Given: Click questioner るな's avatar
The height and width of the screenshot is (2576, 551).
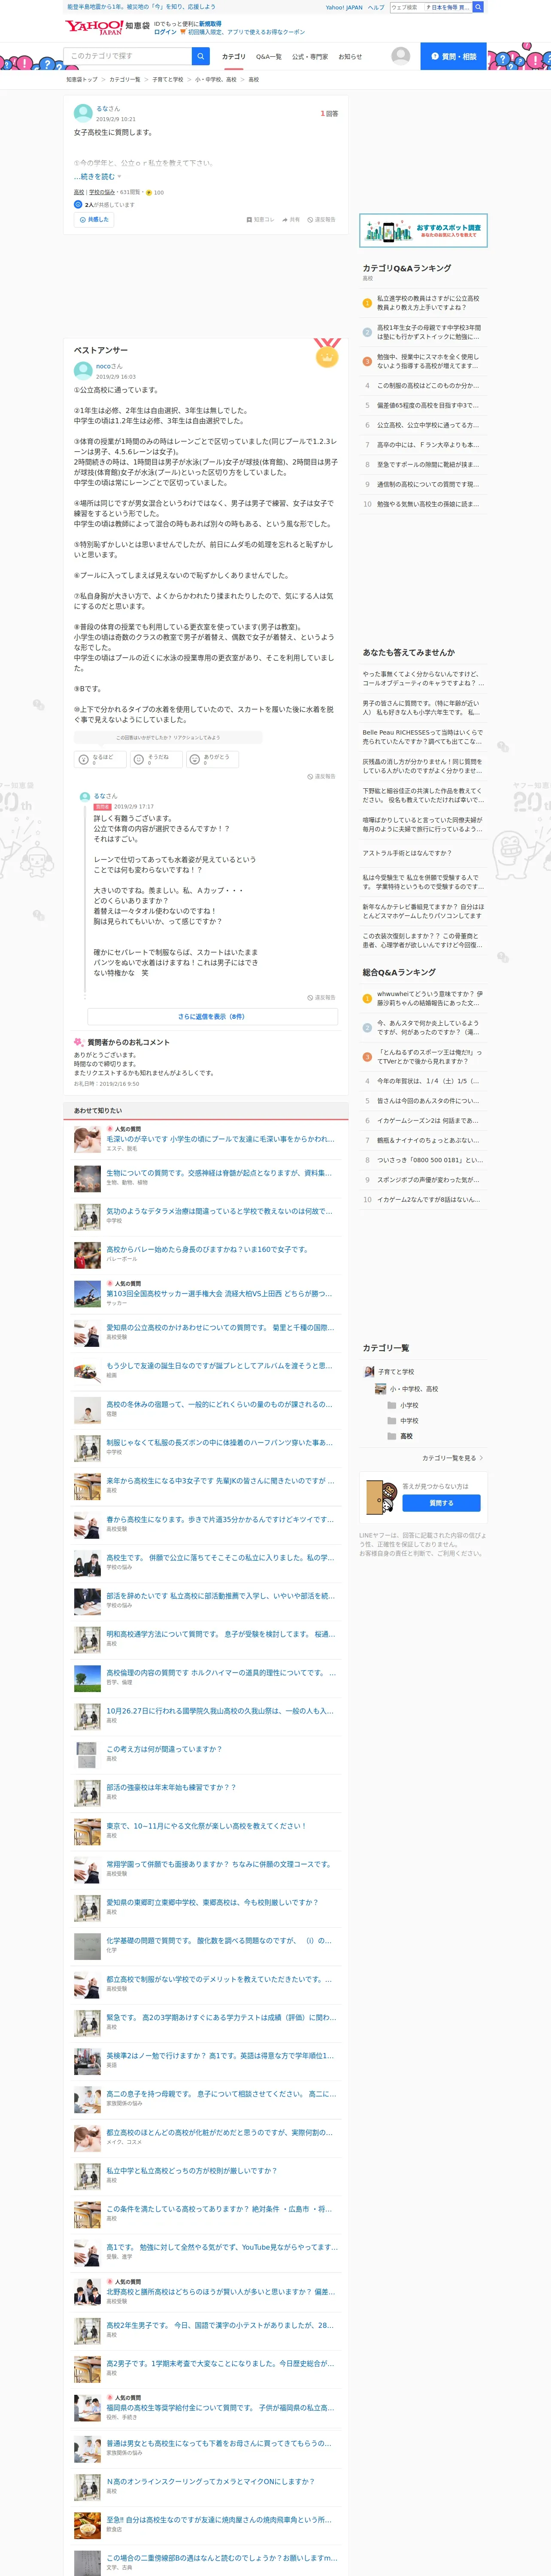Looking at the screenshot, I should pyautogui.click(x=83, y=112).
